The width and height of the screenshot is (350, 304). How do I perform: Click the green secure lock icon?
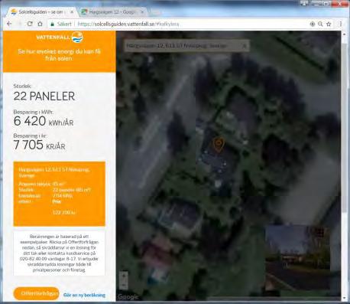(x=52, y=24)
